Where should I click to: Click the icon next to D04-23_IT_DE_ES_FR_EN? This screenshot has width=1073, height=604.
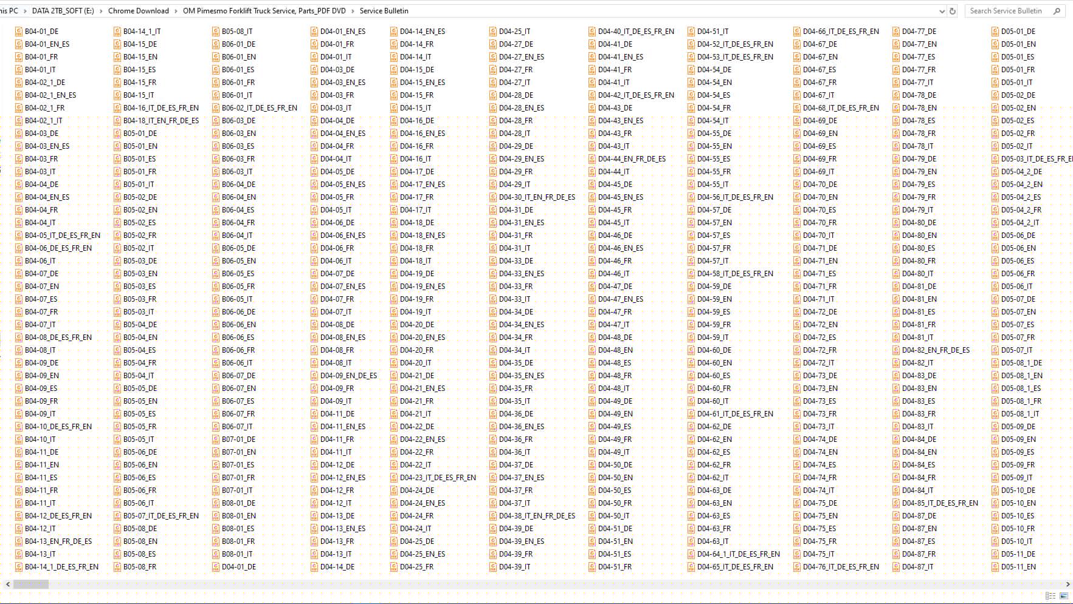pyautogui.click(x=394, y=478)
